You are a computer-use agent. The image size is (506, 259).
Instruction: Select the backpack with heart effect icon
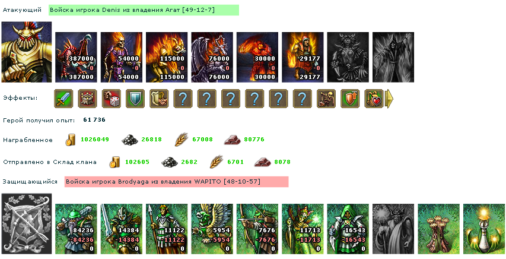click(x=374, y=99)
